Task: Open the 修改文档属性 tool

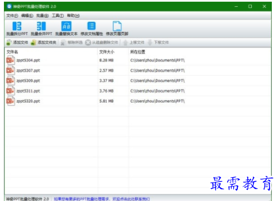Action: click(92, 28)
